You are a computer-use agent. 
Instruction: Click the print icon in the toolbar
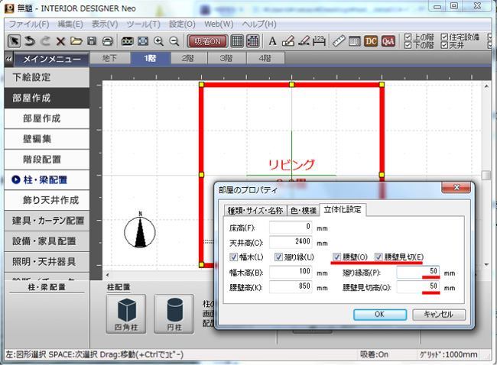(108, 40)
